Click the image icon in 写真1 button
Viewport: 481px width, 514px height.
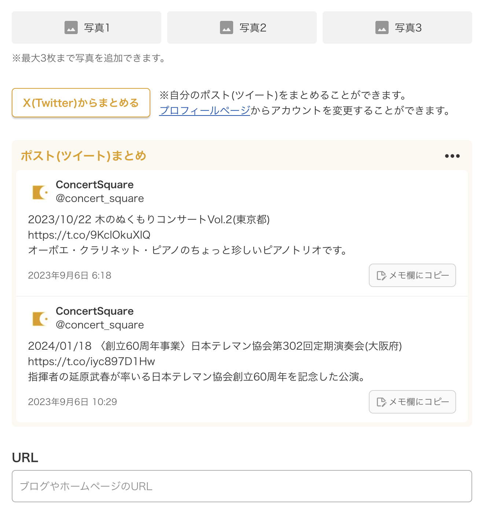(x=71, y=27)
